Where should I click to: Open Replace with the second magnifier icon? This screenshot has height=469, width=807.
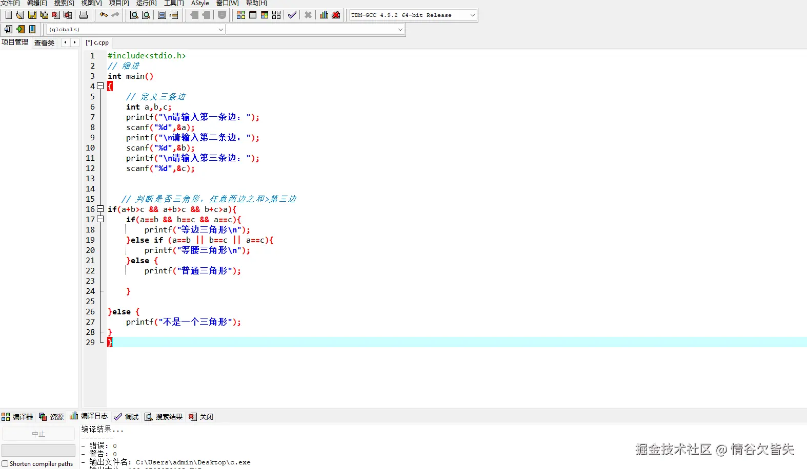pyautogui.click(x=146, y=15)
